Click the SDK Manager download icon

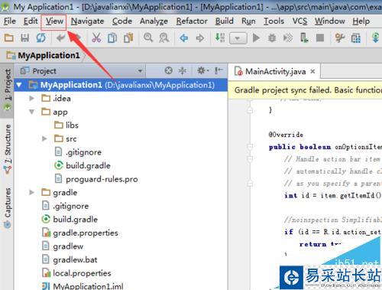(376, 38)
